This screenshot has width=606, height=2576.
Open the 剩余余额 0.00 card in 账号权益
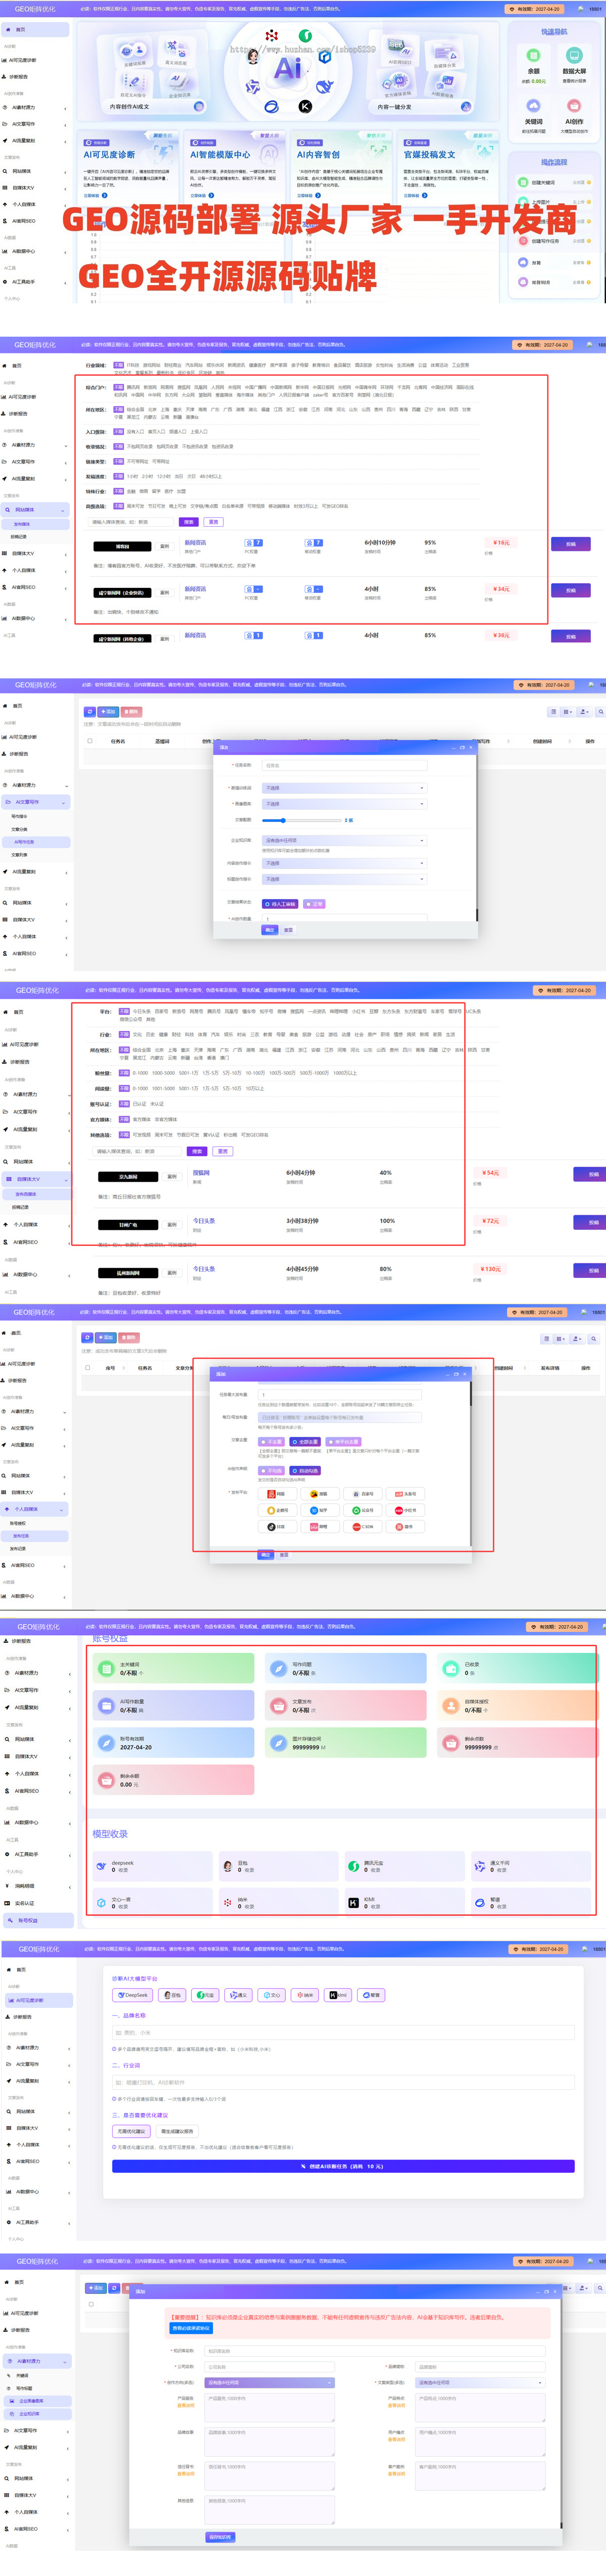pyautogui.click(x=173, y=1779)
